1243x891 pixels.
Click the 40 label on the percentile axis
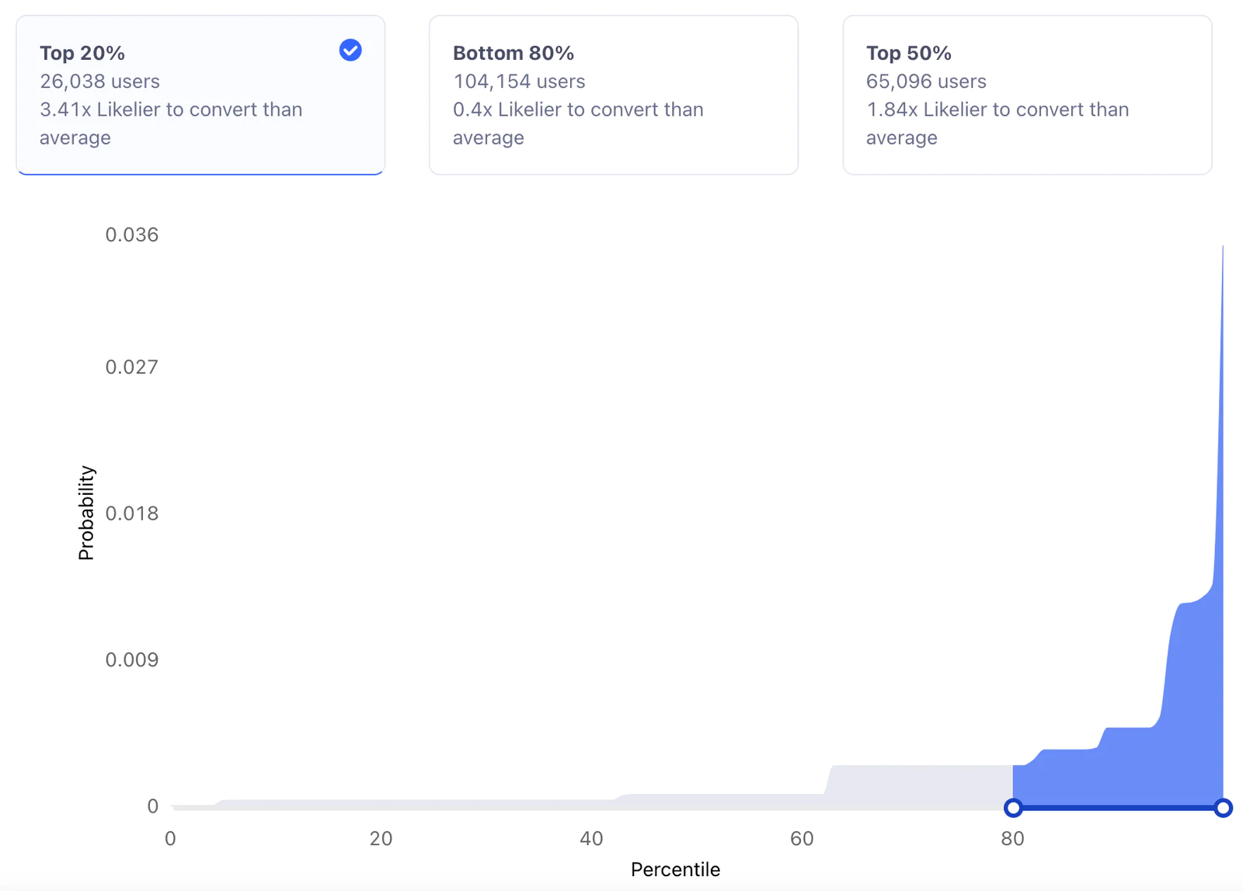click(x=591, y=839)
